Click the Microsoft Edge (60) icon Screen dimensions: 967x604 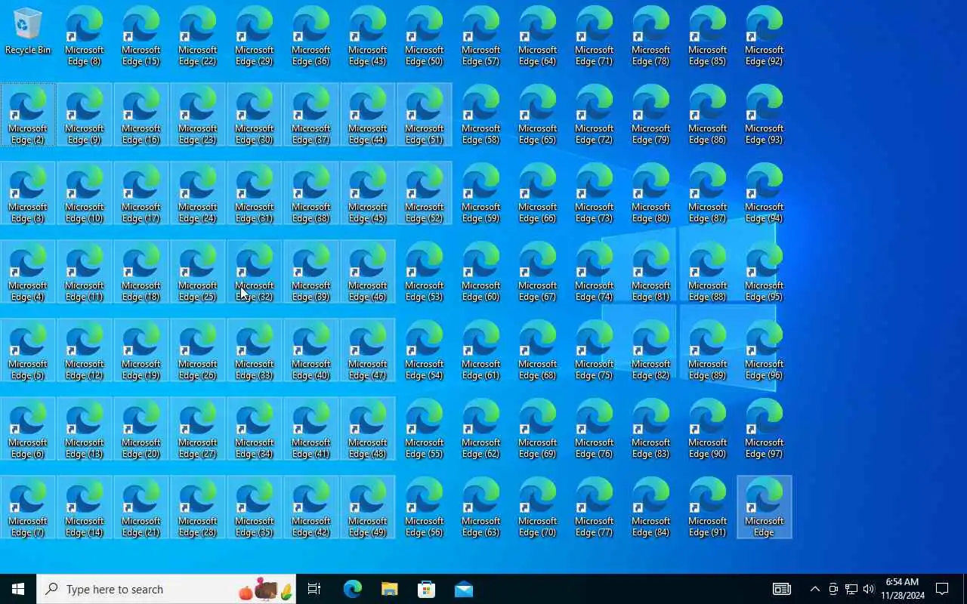point(481,272)
